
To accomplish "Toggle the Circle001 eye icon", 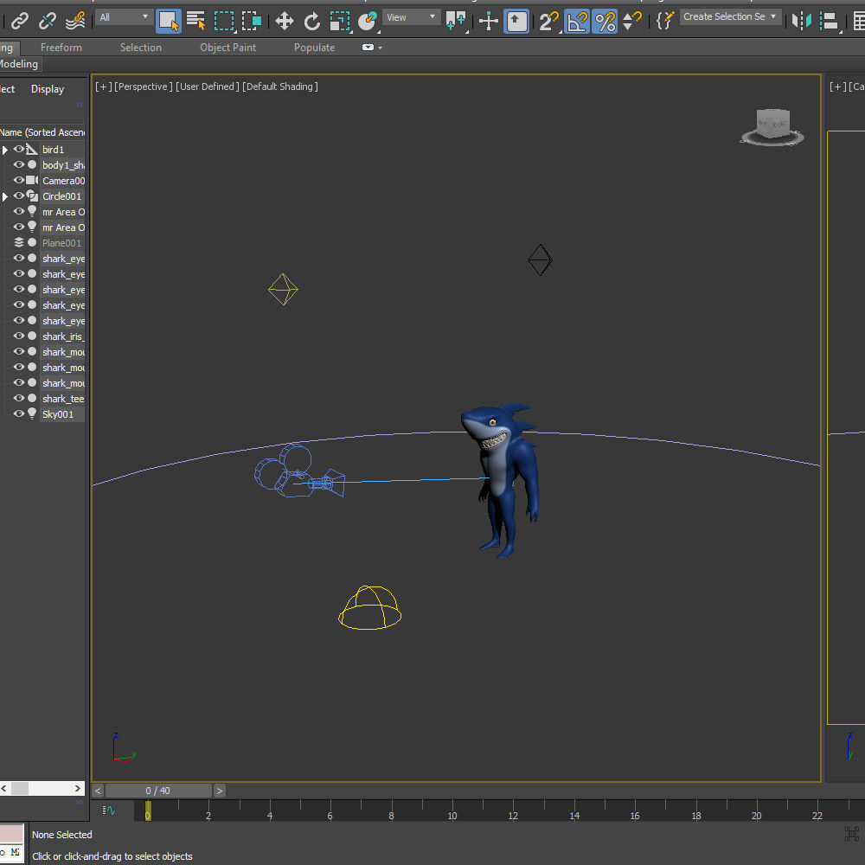I will [x=19, y=195].
